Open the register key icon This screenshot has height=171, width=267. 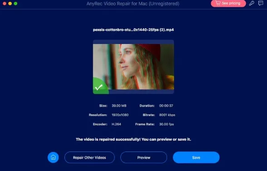[252, 3]
